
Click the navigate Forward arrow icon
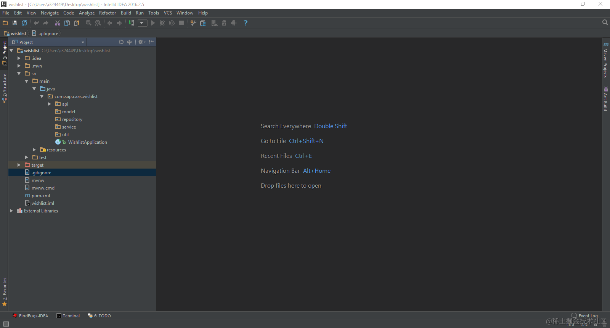coord(119,23)
